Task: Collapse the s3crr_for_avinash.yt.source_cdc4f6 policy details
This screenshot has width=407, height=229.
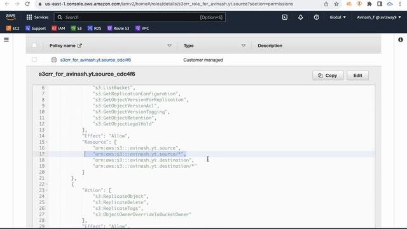Action: 53,60
